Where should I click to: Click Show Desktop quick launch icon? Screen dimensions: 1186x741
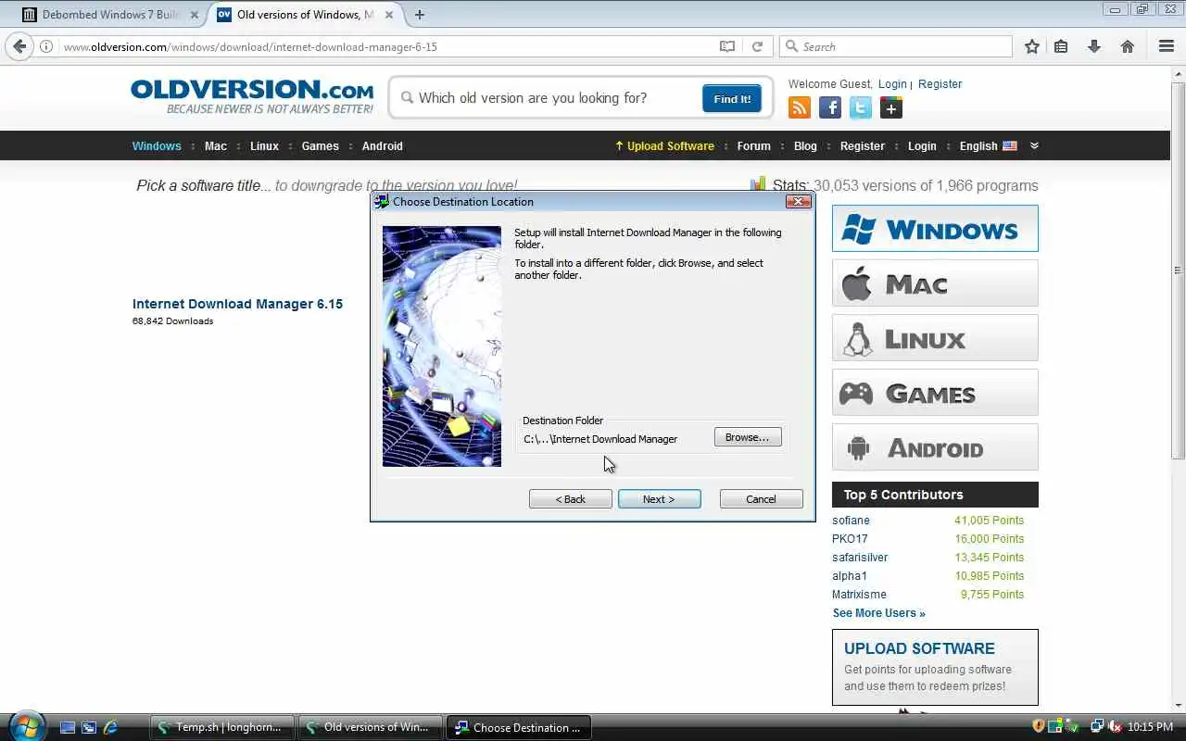point(68,728)
